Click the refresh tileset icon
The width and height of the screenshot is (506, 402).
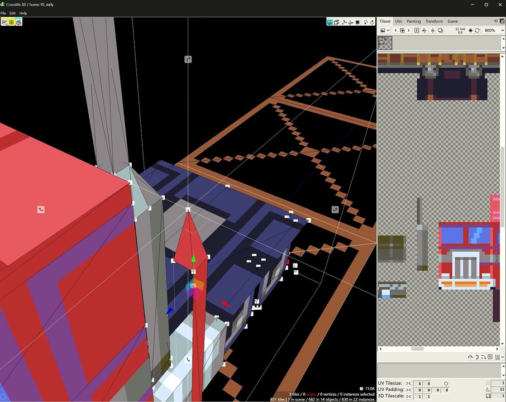[x=478, y=30]
